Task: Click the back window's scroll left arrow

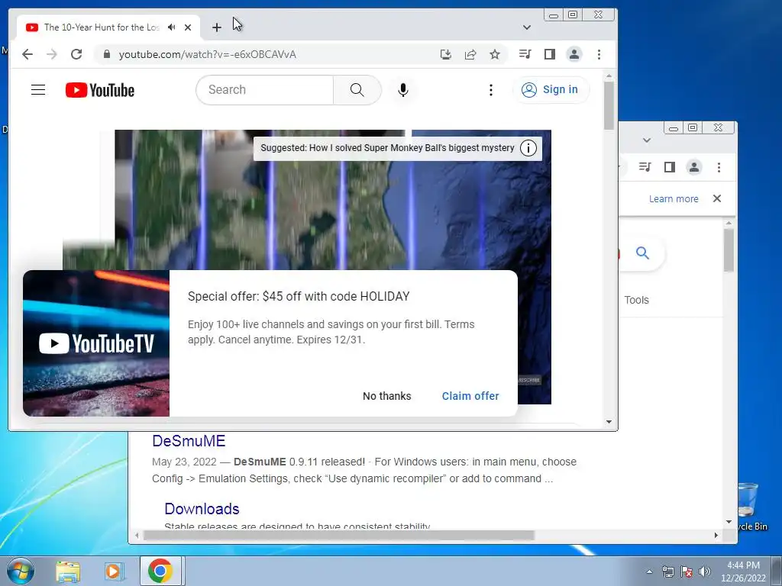Action: tap(137, 535)
